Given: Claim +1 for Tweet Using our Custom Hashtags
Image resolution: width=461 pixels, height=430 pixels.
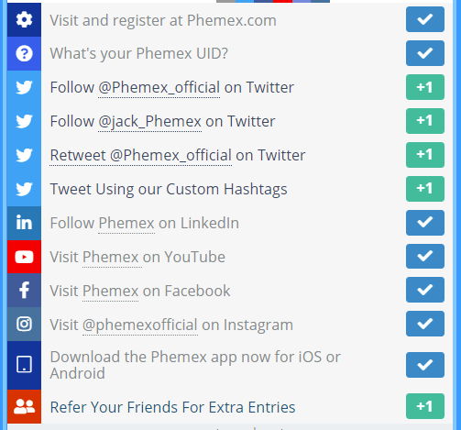Looking at the screenshot, I should point(425,189).
